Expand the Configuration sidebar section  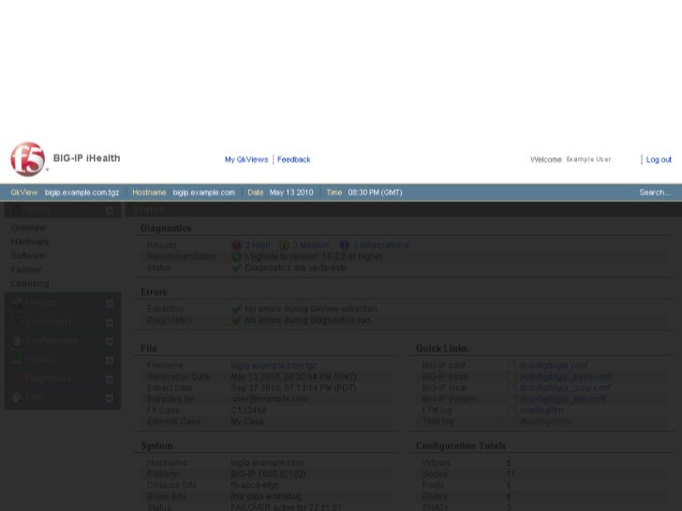(110, 341)
